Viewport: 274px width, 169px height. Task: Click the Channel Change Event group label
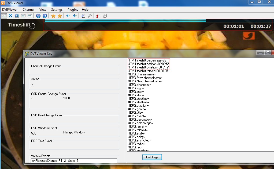pyautogui.click(x=46, y=66)
